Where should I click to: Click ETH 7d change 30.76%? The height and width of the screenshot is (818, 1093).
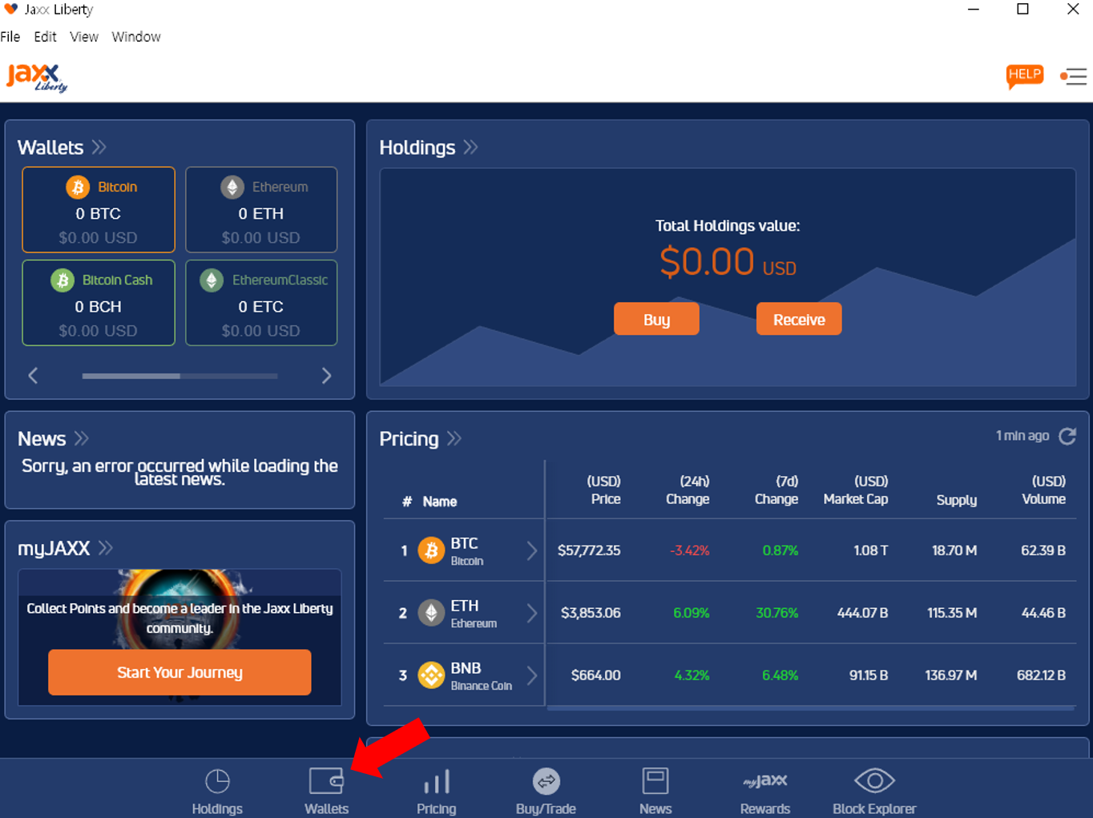coord(777,613)
